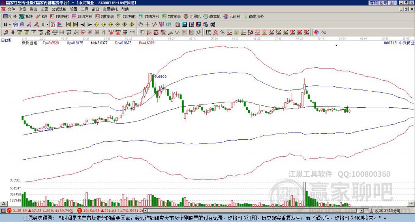The height and width of the screenshot is (222, 415).
Task: Toggle the first highlighted chart mode button
Action: (x=16, y=25)
